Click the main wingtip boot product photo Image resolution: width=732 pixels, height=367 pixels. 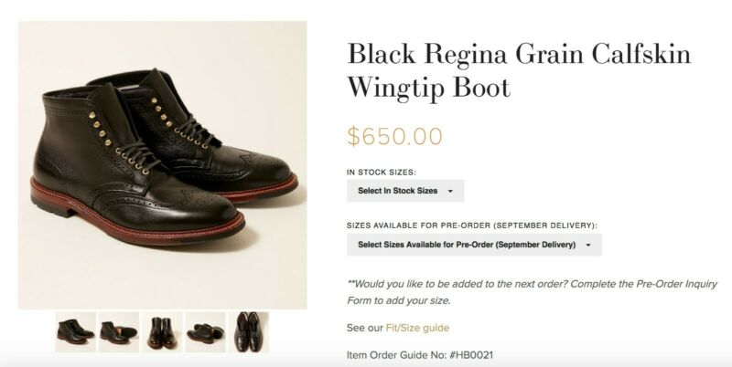click(x=162, y=164)
